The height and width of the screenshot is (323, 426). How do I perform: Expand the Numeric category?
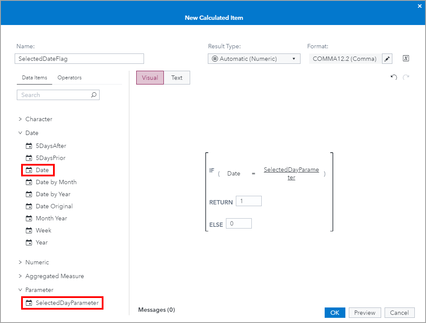pos(20,262)
